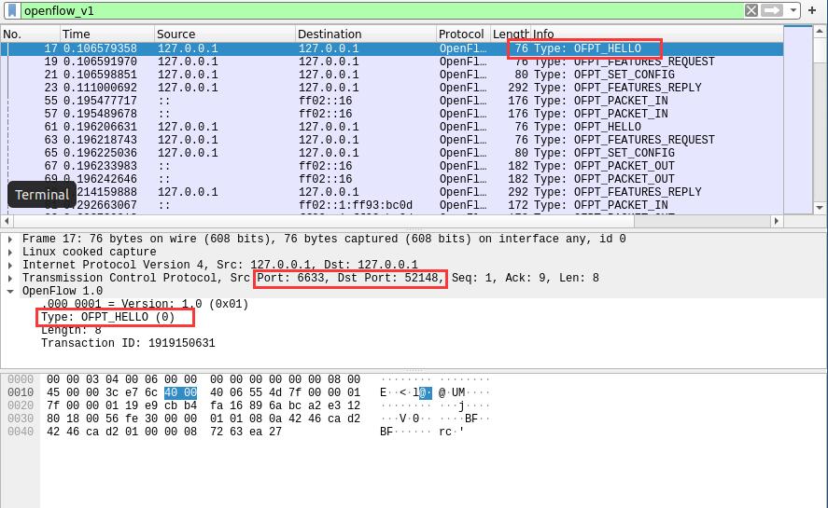This screenshot has width=828, height=508.
Task: Click the Length: 8 field
Action: 71,330
